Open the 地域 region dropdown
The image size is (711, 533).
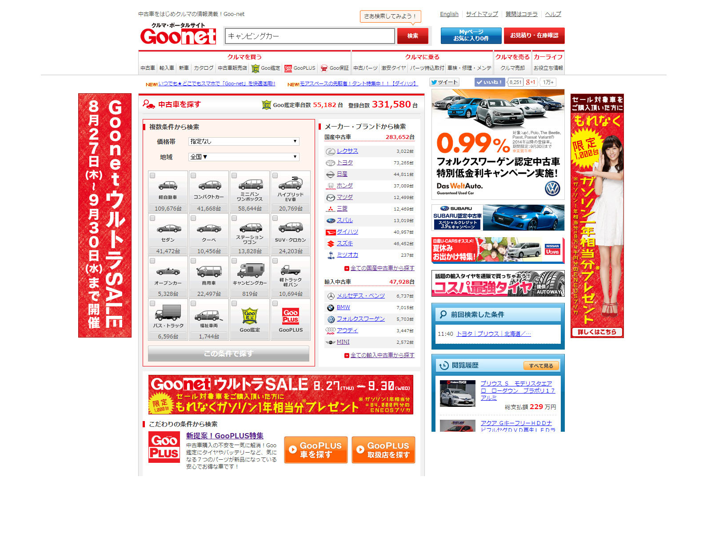(244, 157)
